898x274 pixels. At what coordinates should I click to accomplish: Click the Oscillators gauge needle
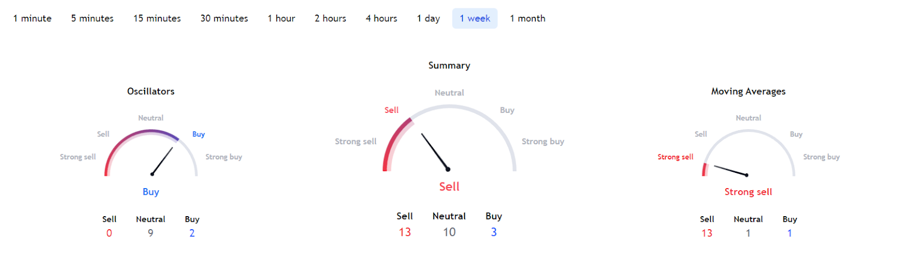click(x=162, y=161)
